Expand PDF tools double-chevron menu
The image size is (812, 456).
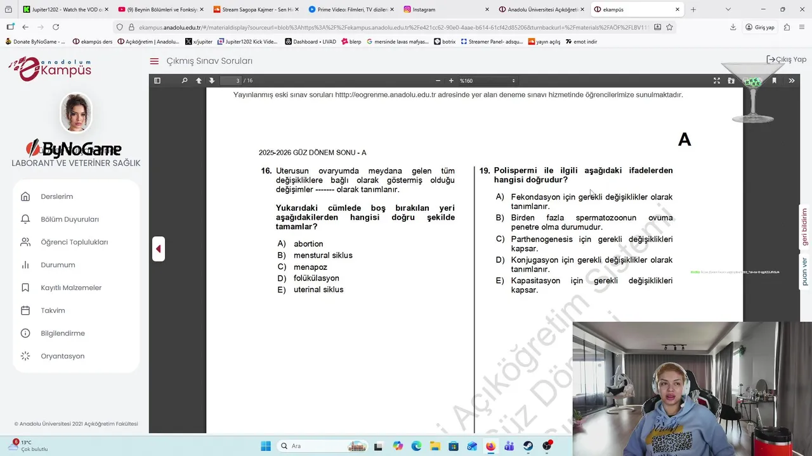pos(792,80)
